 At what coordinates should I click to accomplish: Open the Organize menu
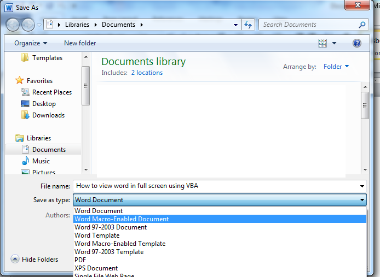click(x=31, y=43)
